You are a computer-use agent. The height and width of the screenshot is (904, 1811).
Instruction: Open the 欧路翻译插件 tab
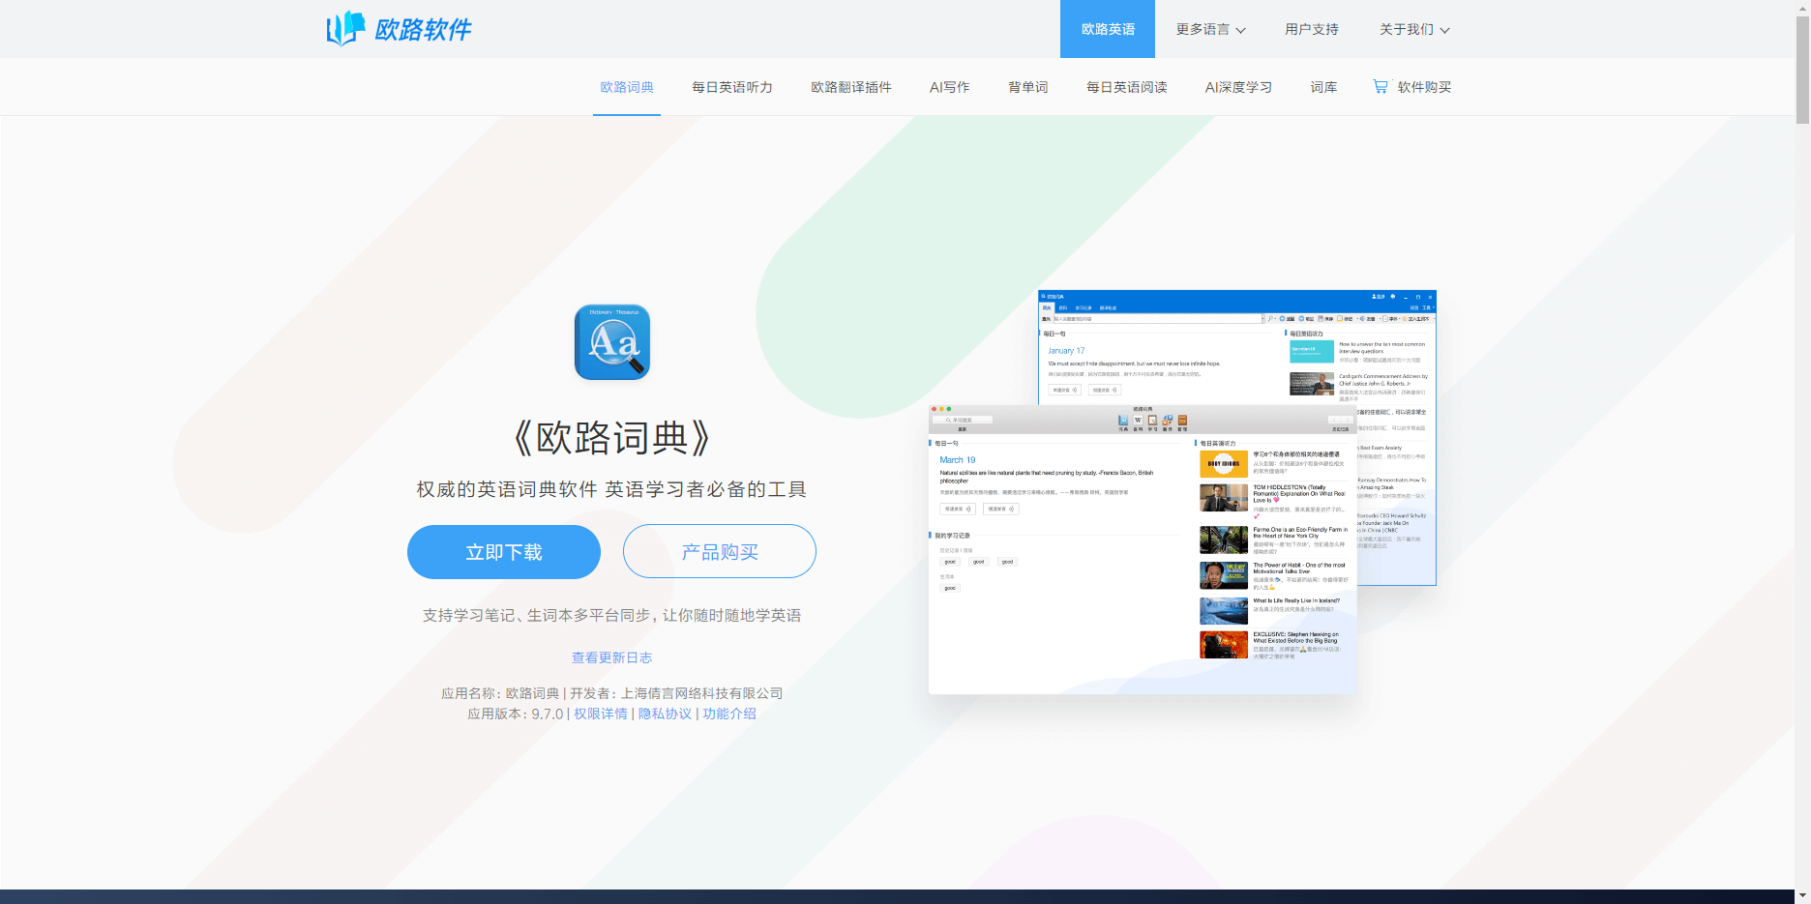pos(851,87)
